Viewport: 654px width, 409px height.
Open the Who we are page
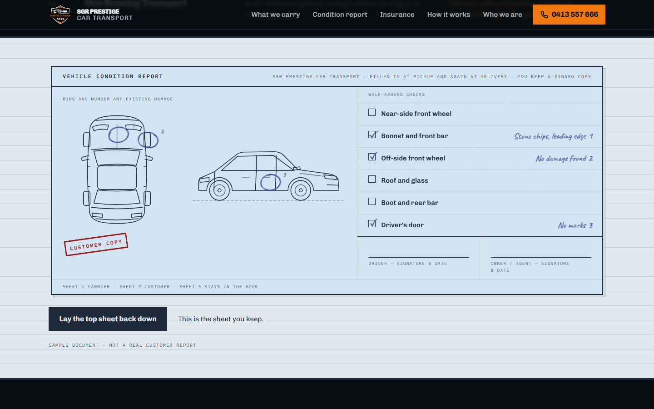[502, 15]
